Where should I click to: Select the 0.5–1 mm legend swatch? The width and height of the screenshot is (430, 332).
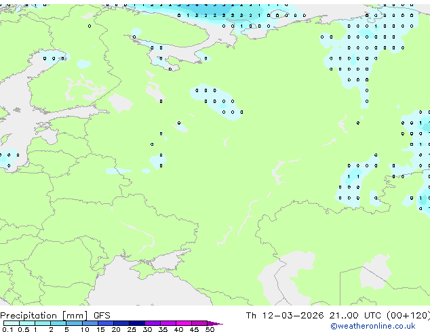click(27, 323)
